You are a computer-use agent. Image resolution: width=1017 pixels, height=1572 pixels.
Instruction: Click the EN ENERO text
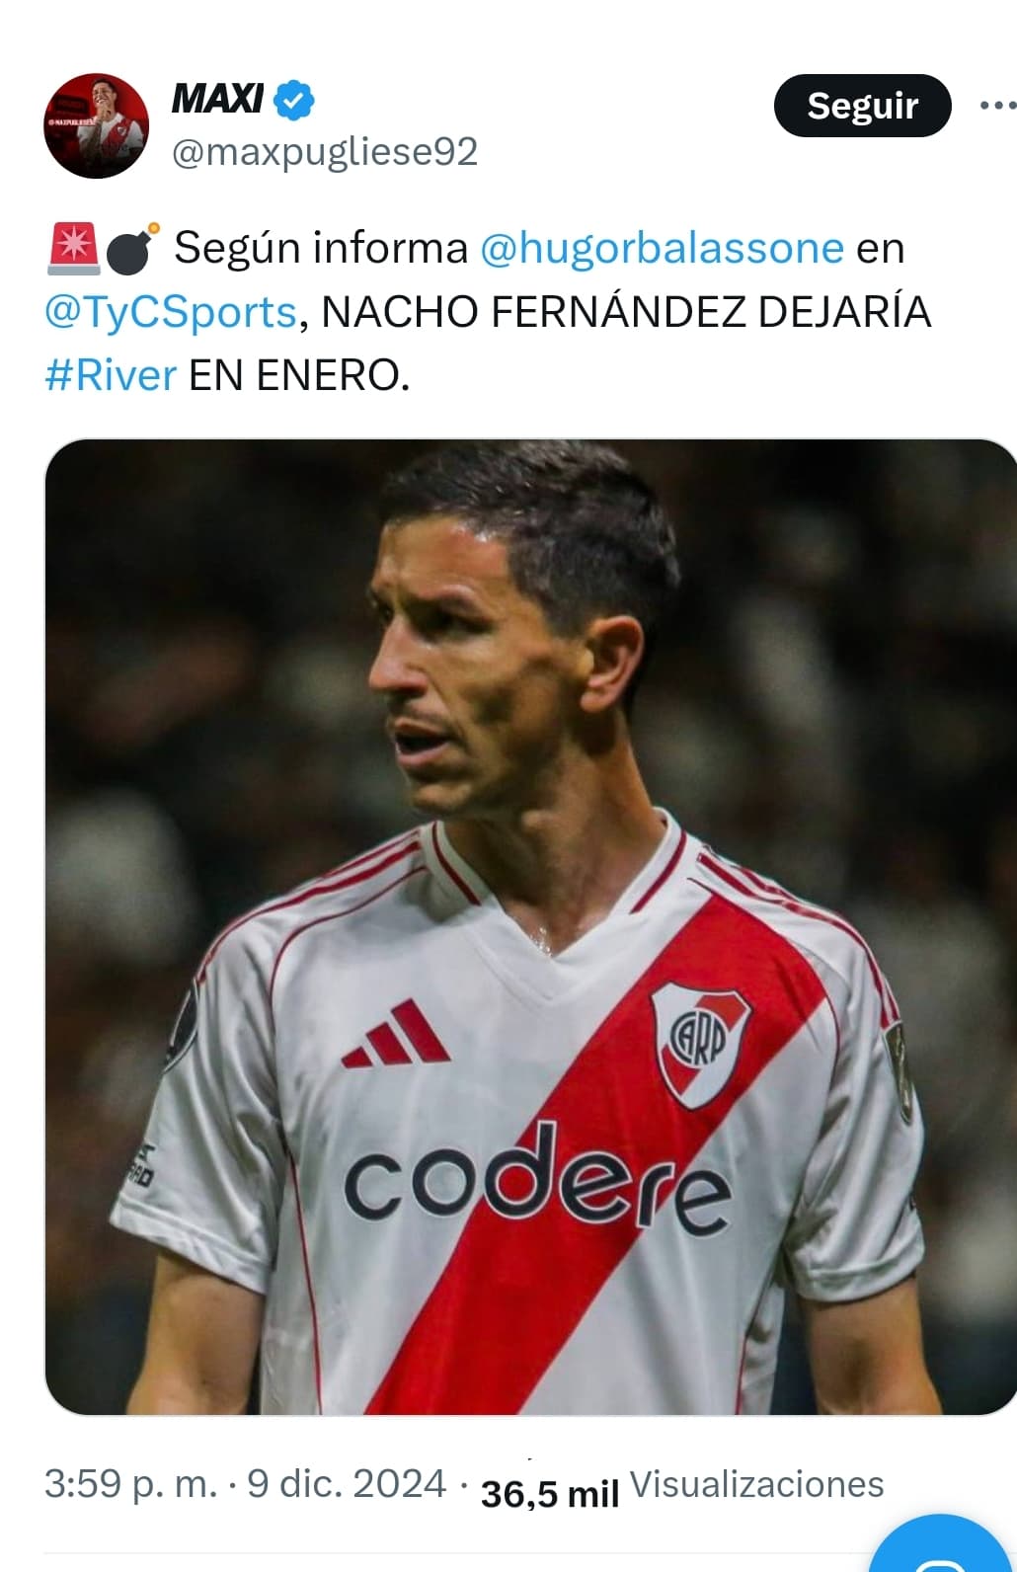[298, 375]
